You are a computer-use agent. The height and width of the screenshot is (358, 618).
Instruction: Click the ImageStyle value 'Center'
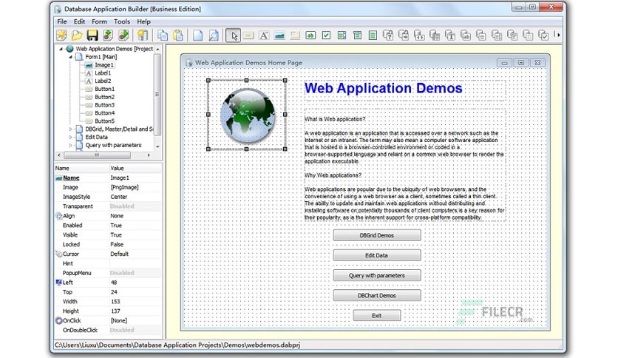118,197
